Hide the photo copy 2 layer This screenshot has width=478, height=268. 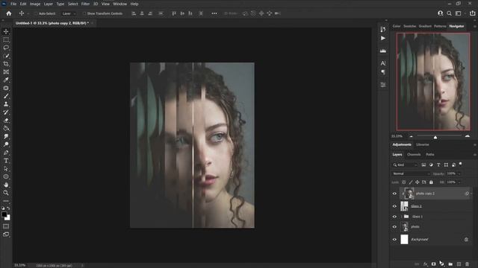point(394,194)
